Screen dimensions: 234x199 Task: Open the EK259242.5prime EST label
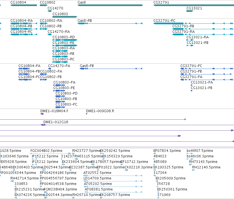[x=115, y=151]
